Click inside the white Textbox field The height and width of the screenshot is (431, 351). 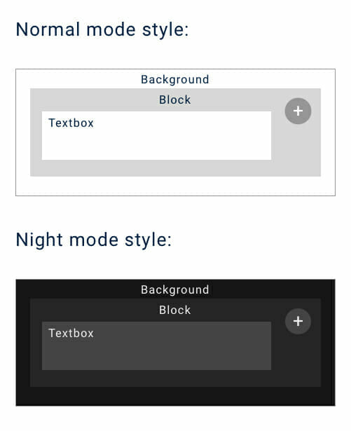pos(156,135)
